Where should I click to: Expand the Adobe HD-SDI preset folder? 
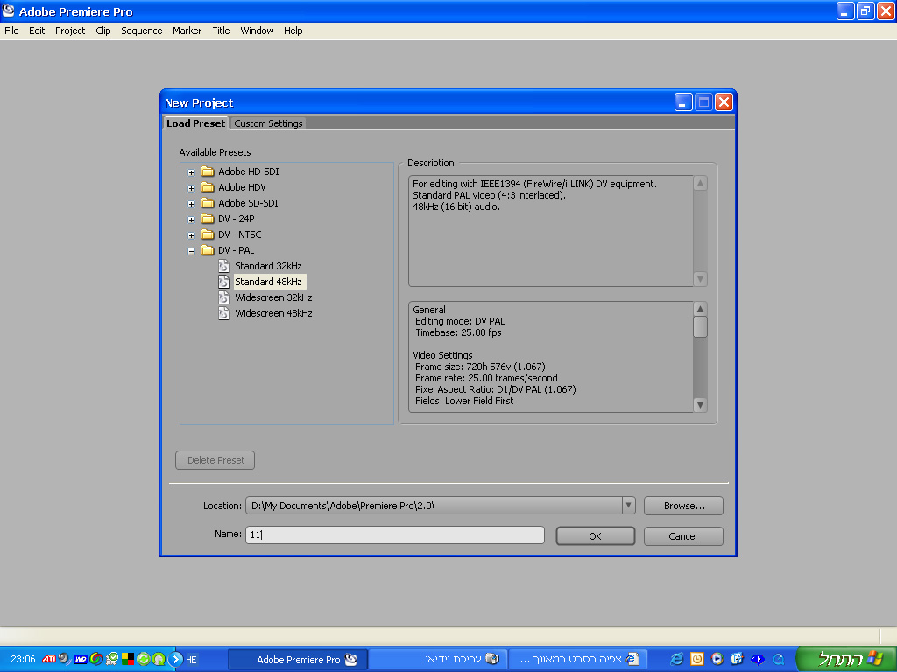coord(191,172)
